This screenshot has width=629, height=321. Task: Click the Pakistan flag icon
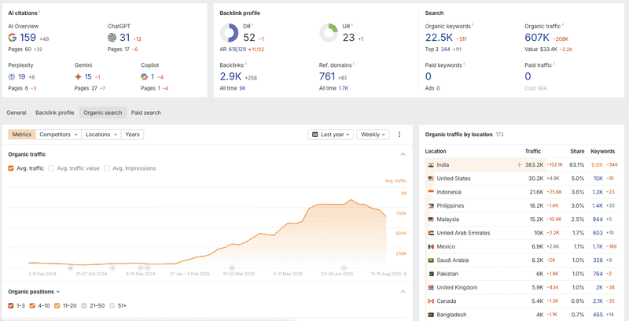(x=431, y=274)
